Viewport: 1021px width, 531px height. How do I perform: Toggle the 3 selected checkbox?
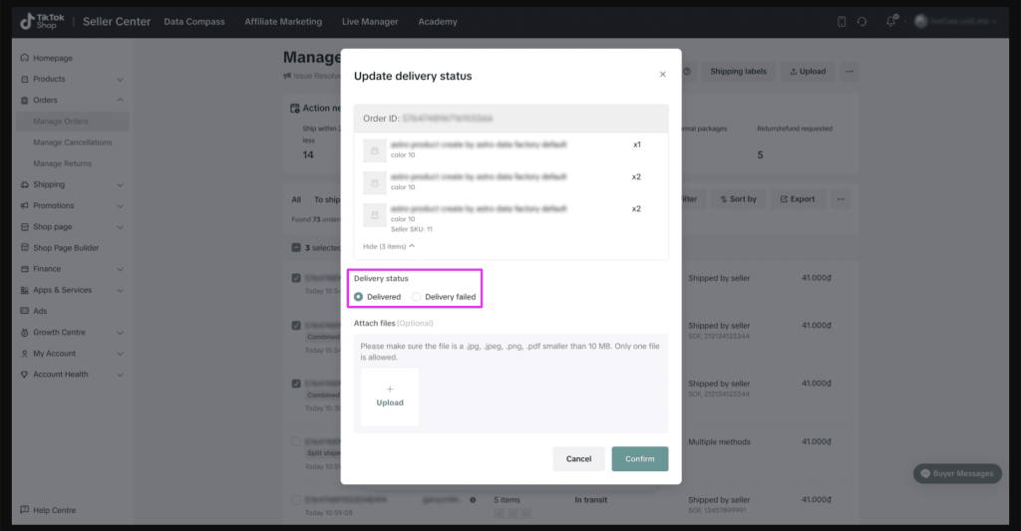[296, 248]
